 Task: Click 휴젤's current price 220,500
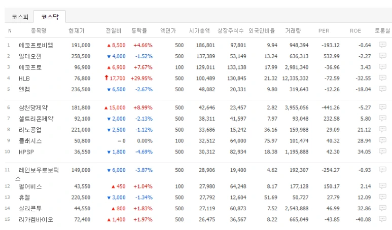click(x=81, y=197)
